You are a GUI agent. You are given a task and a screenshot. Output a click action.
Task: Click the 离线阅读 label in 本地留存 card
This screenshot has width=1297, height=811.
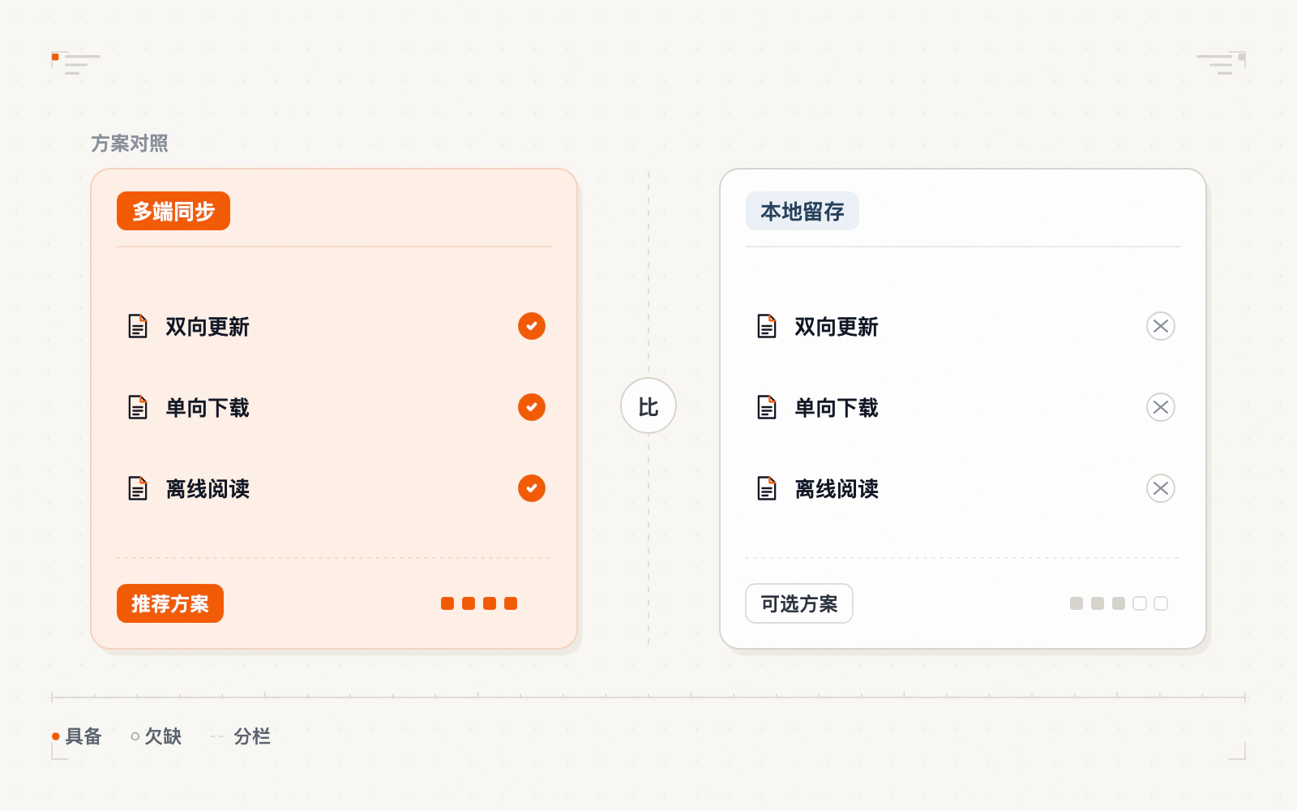(837, 488)
